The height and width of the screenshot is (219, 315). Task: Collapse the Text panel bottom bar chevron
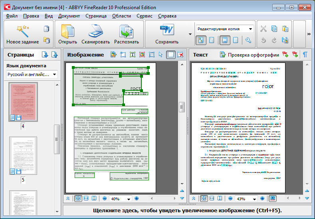tap(194, 198)
